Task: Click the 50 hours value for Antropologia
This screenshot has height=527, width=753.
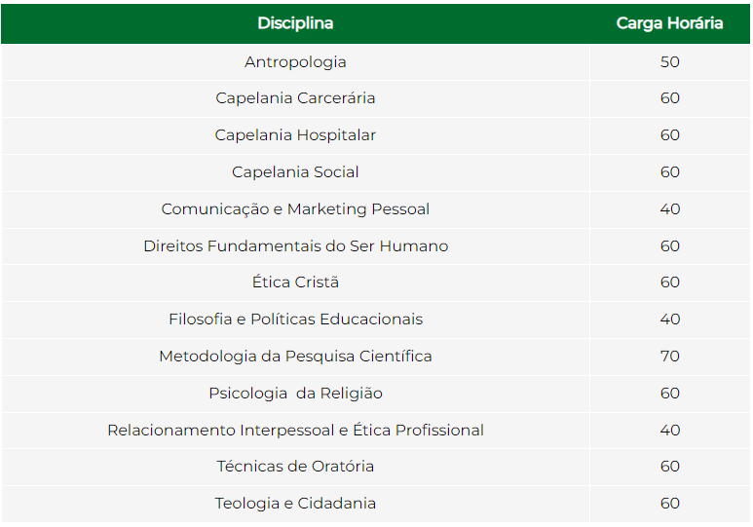Action: (x=669, y=62)
